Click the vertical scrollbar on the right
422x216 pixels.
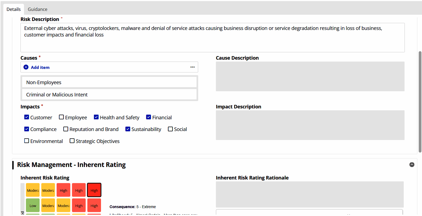pos(420,102)
